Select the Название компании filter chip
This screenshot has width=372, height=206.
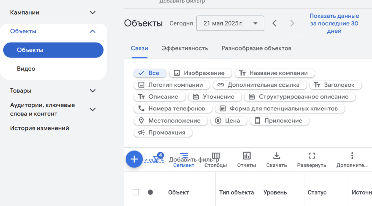275,73
